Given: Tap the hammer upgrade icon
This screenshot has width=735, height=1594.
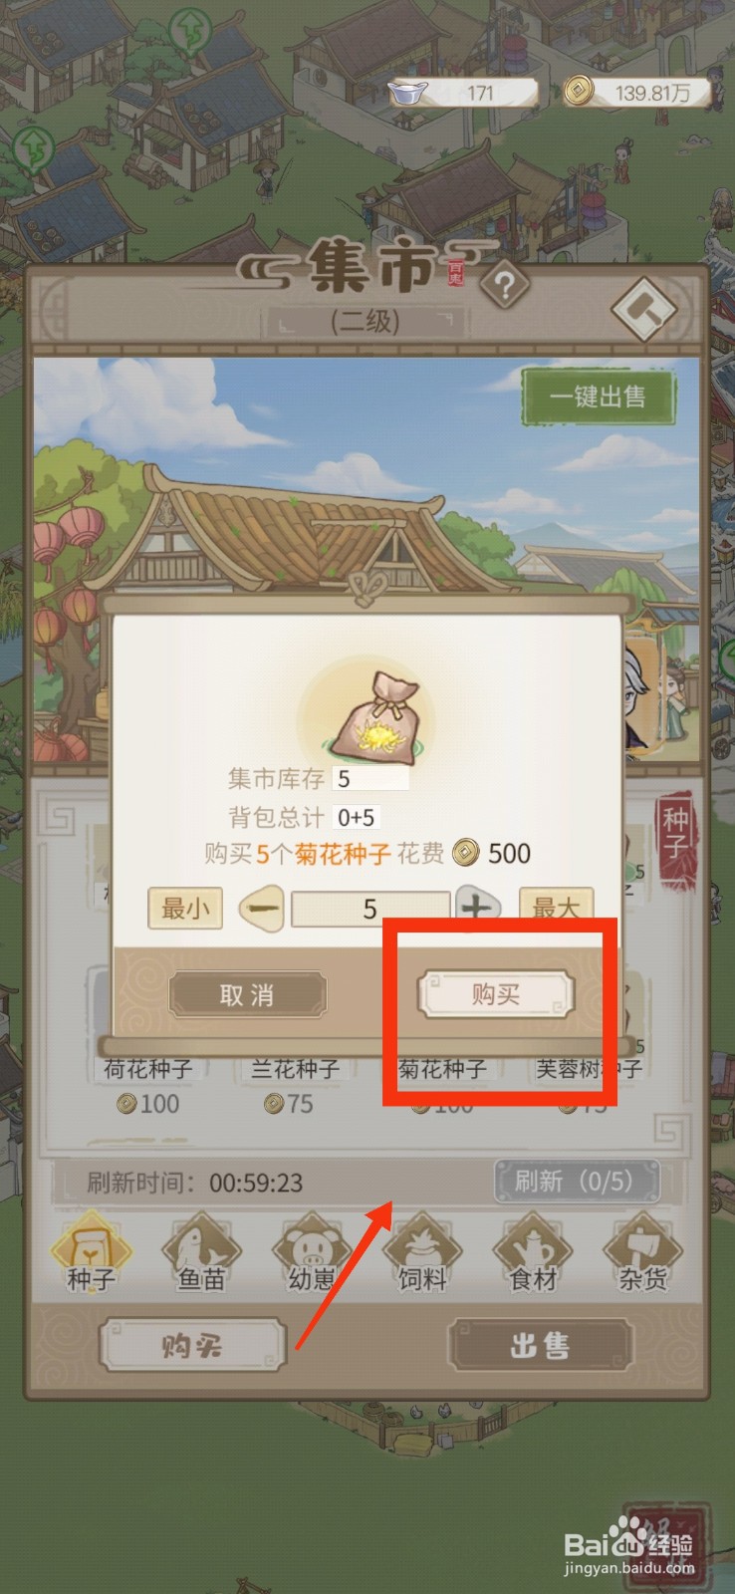Looking at the screenshot, I should tap(644, 310).
